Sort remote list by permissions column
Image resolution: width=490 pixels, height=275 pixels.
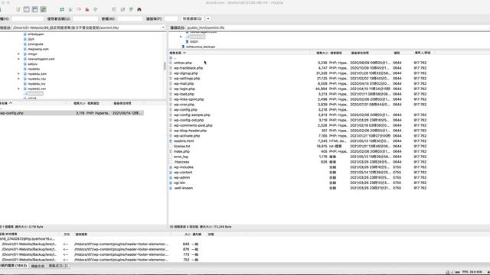(397, 53)
